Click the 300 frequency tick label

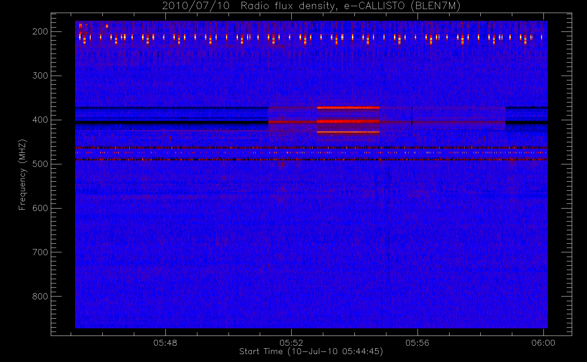click(x=40, y=76)
